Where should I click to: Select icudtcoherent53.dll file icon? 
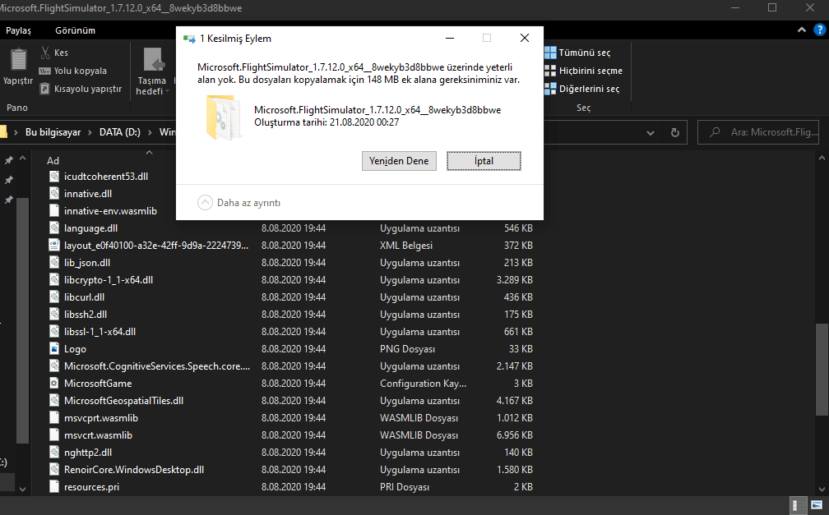54,177
